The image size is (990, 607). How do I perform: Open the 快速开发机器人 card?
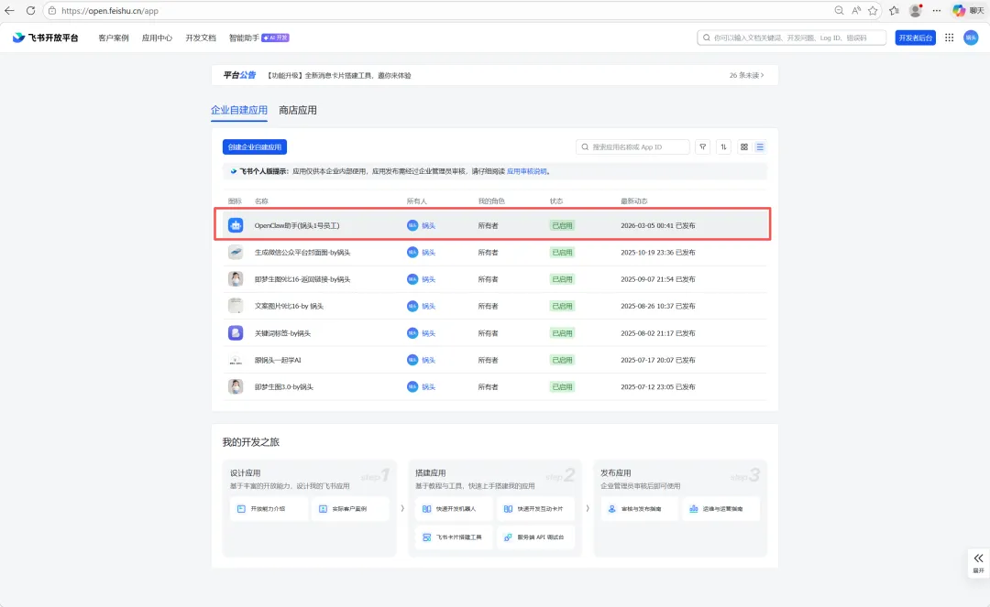pyautogui.click(x=454, y=509)
